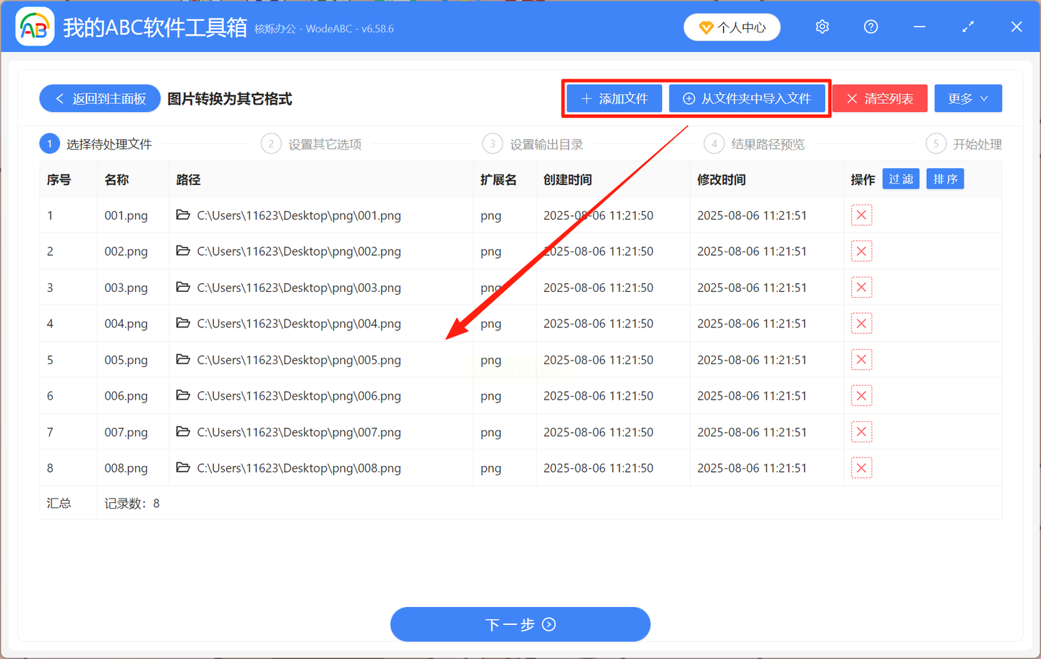Image resolution: width=1041 pixels, height=659 pixels.
Task: Select file name 002.png
Action: 126,251
